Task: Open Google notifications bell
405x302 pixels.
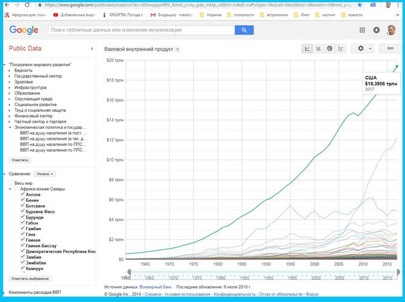Action: (x=377, y=29)
